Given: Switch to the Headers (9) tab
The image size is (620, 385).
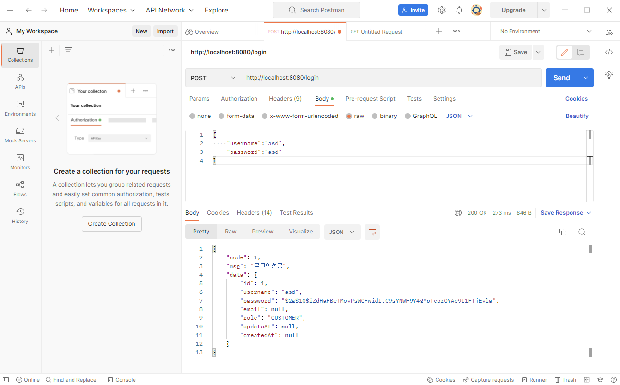Looking at the screenshot, I should point(285,99).
